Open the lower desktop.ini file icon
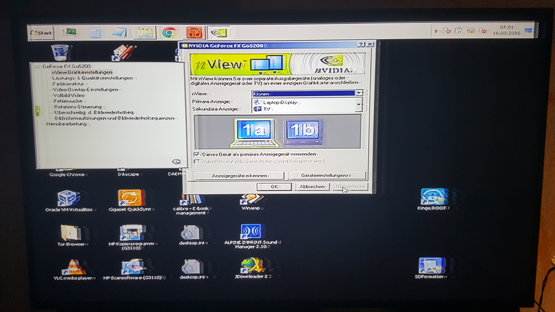555x312 pixels. pos(193,269)
